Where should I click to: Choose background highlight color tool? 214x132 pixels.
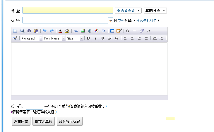(x=67, y=31)
